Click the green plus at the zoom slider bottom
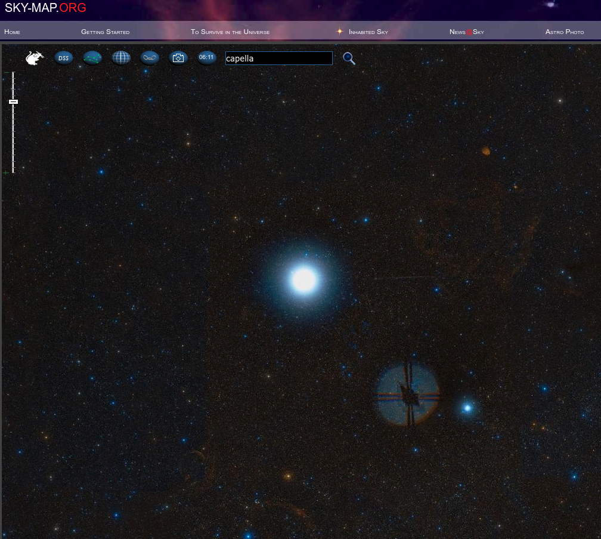 click(7, 173)
